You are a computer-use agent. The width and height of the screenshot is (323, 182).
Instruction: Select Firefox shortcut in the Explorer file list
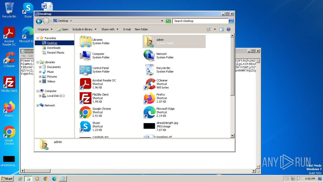(174, 98)
